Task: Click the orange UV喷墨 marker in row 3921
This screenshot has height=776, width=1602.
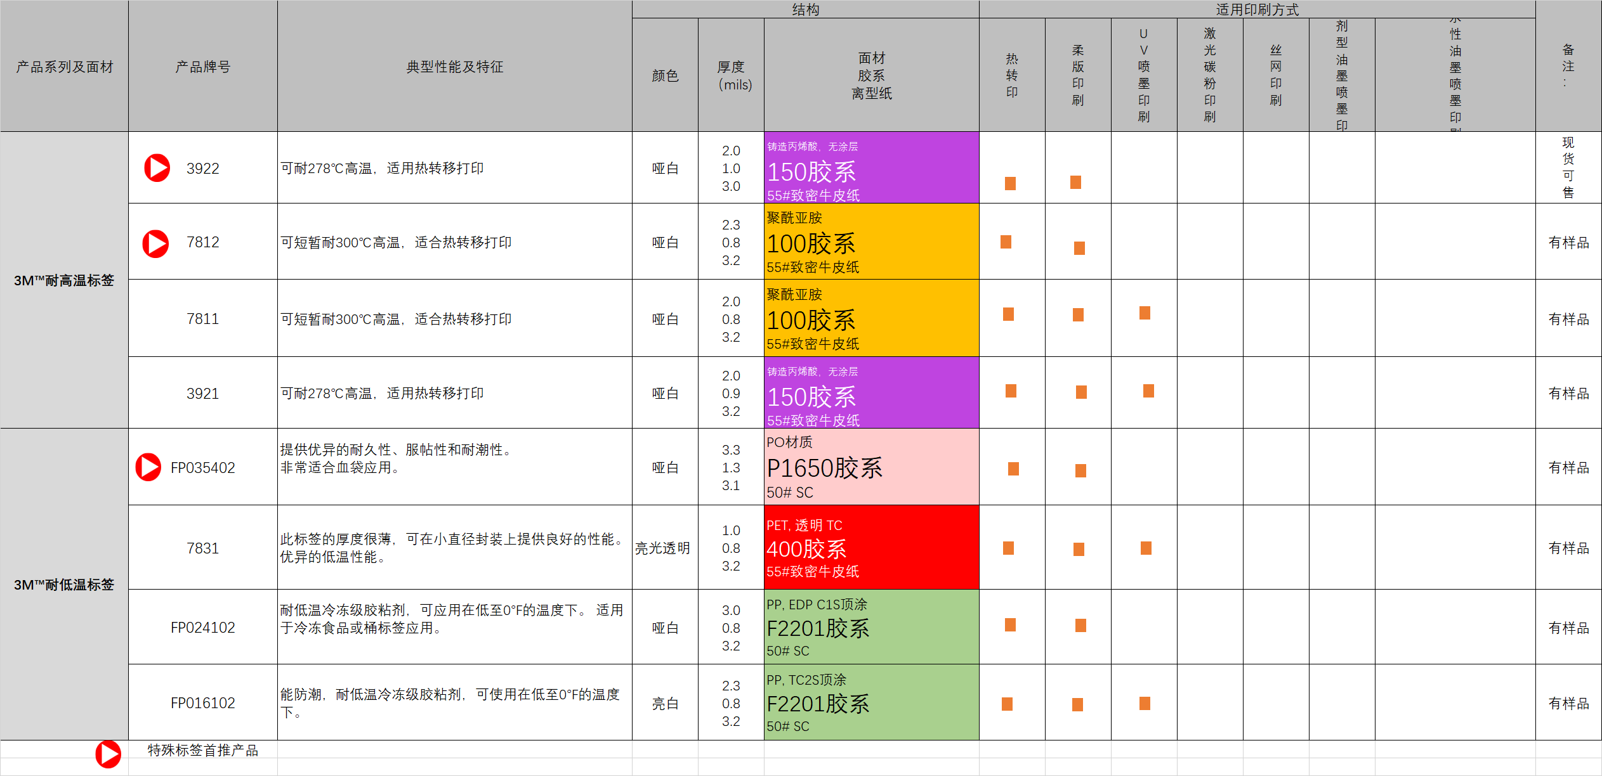Action: (x=1148, y=391)
